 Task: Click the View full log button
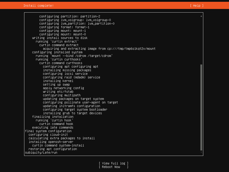(x=113, y=163)
